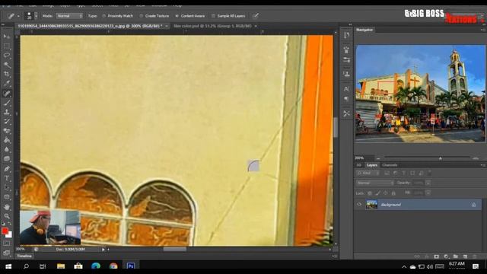Open the Timeline panel tab
This screenshot has height=274, width=487.
(x=24, y=256)
